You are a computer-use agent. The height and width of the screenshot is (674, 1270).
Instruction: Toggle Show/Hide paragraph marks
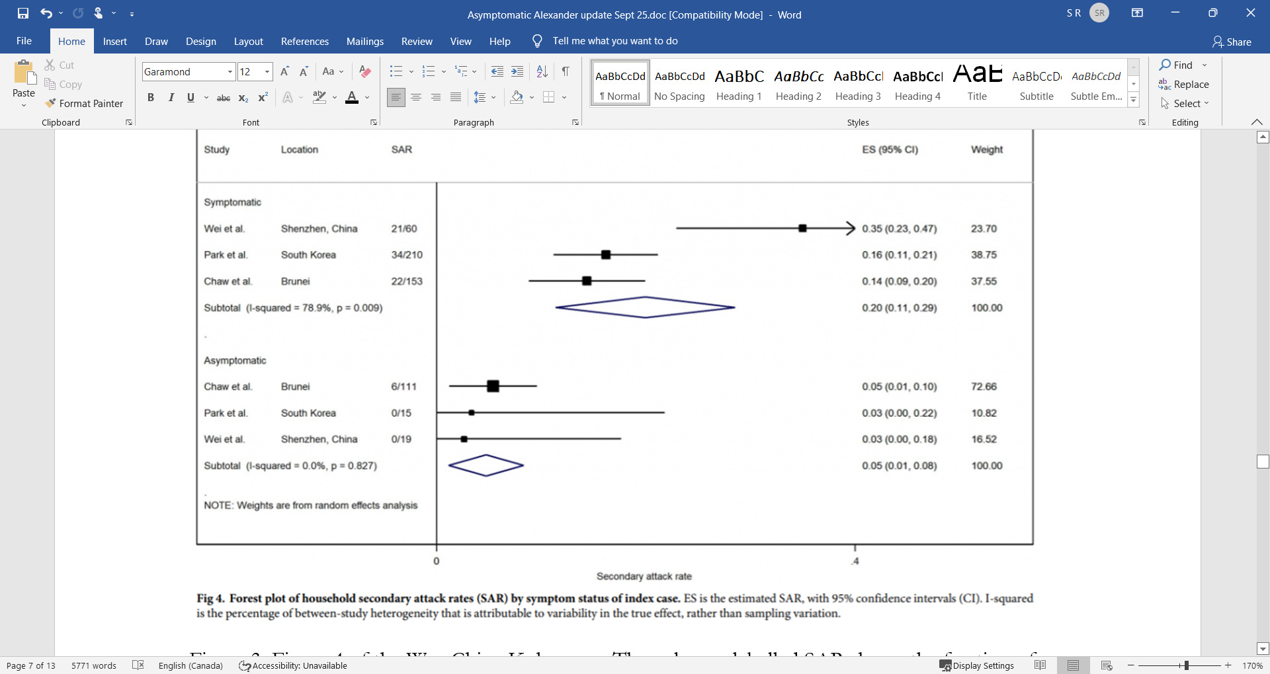(x=566, y=71)
